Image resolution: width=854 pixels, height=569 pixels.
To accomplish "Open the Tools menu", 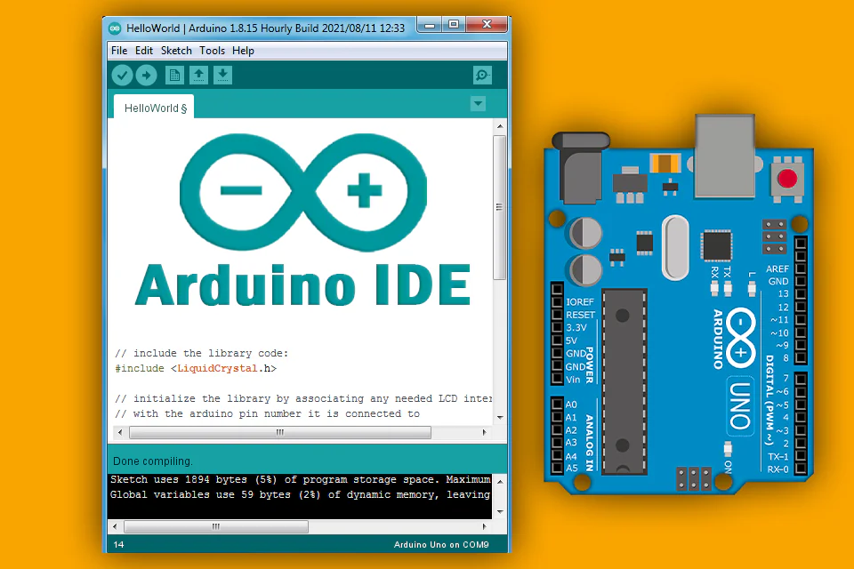I will [x=211, y=51].
